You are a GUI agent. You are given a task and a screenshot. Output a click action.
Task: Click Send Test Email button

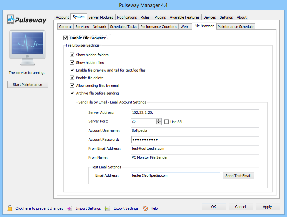238,175
